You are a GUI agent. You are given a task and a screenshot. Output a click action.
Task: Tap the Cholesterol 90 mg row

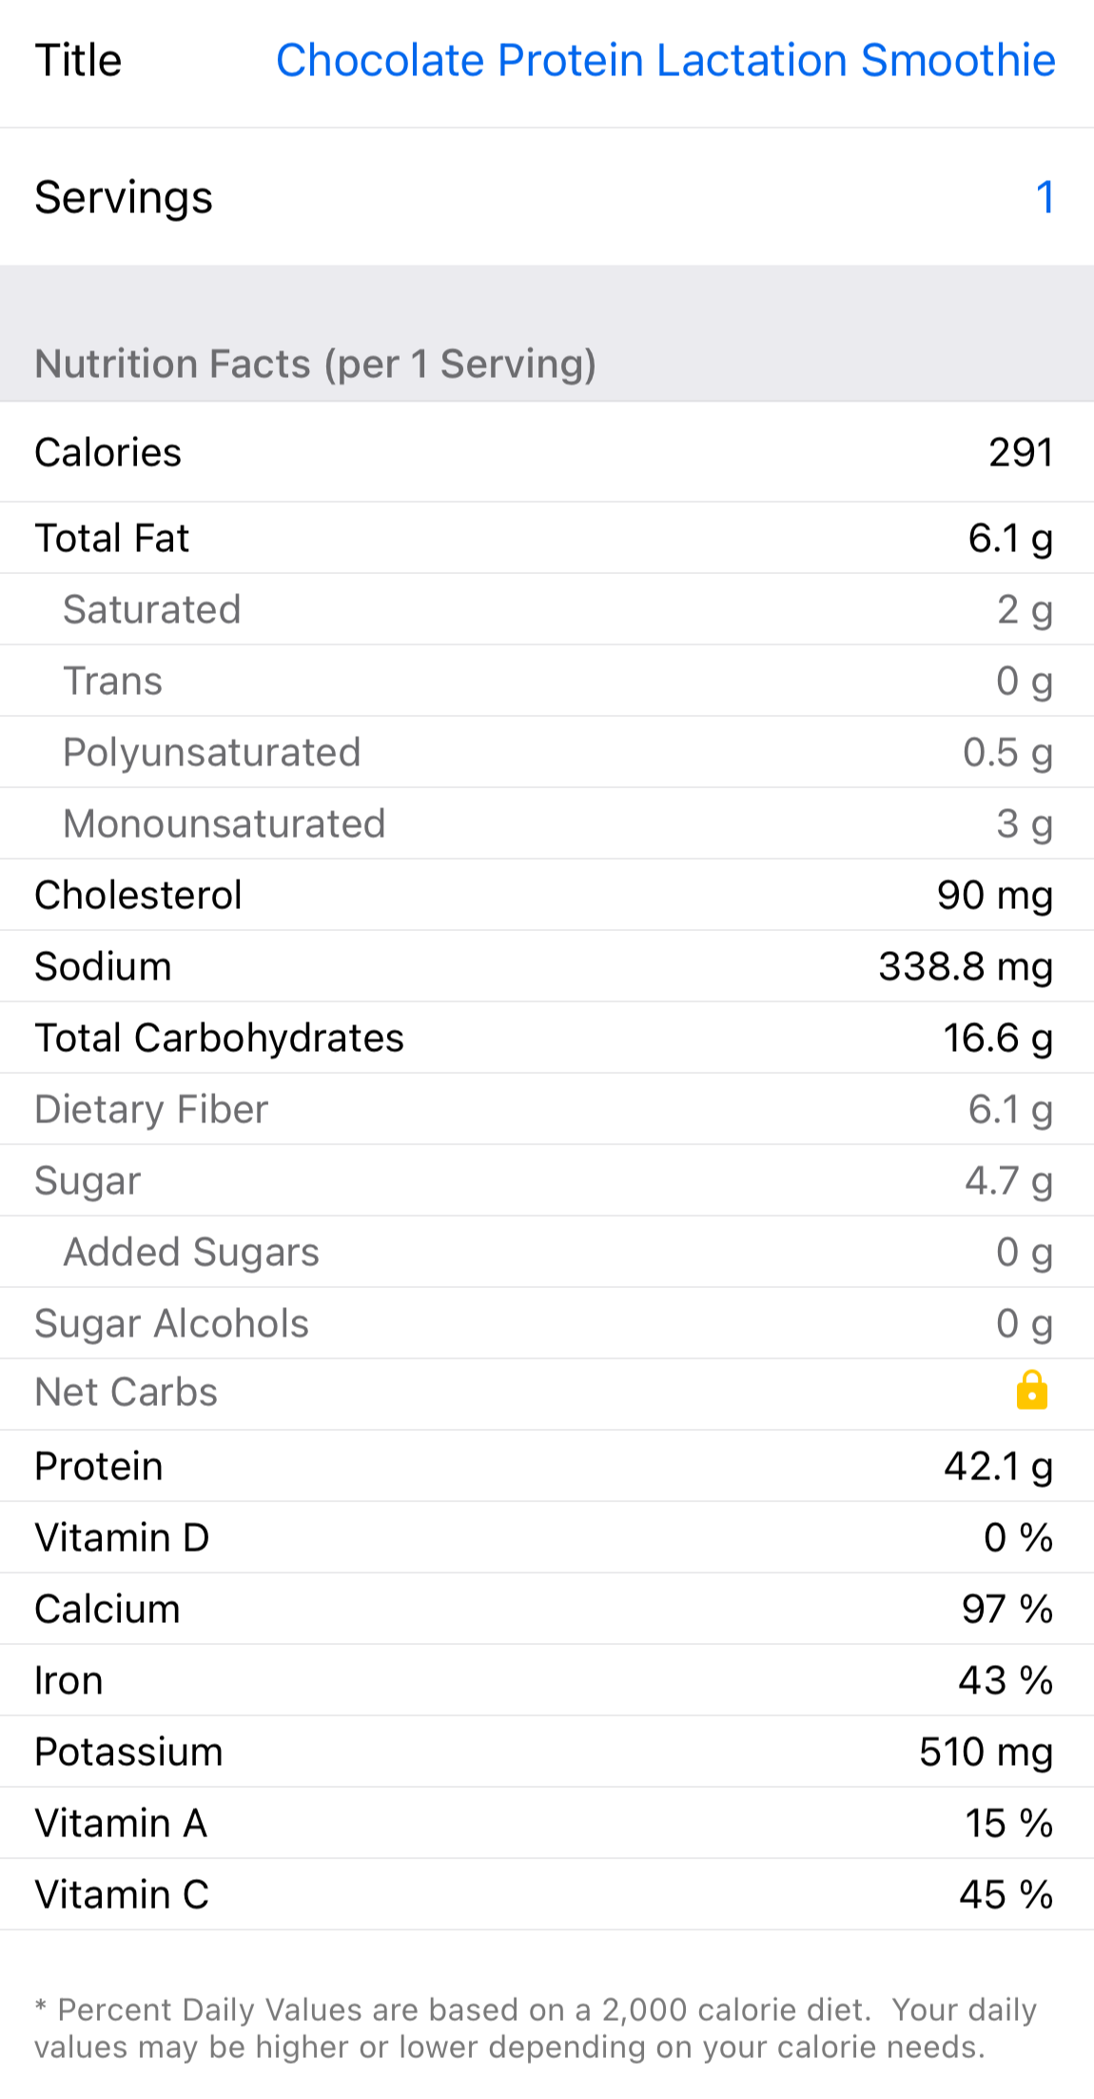coord(547,896)
